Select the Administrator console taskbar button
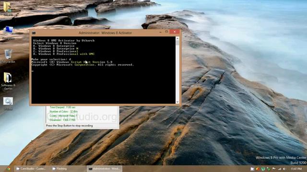 pyautogui.click(x=105, y=169)
